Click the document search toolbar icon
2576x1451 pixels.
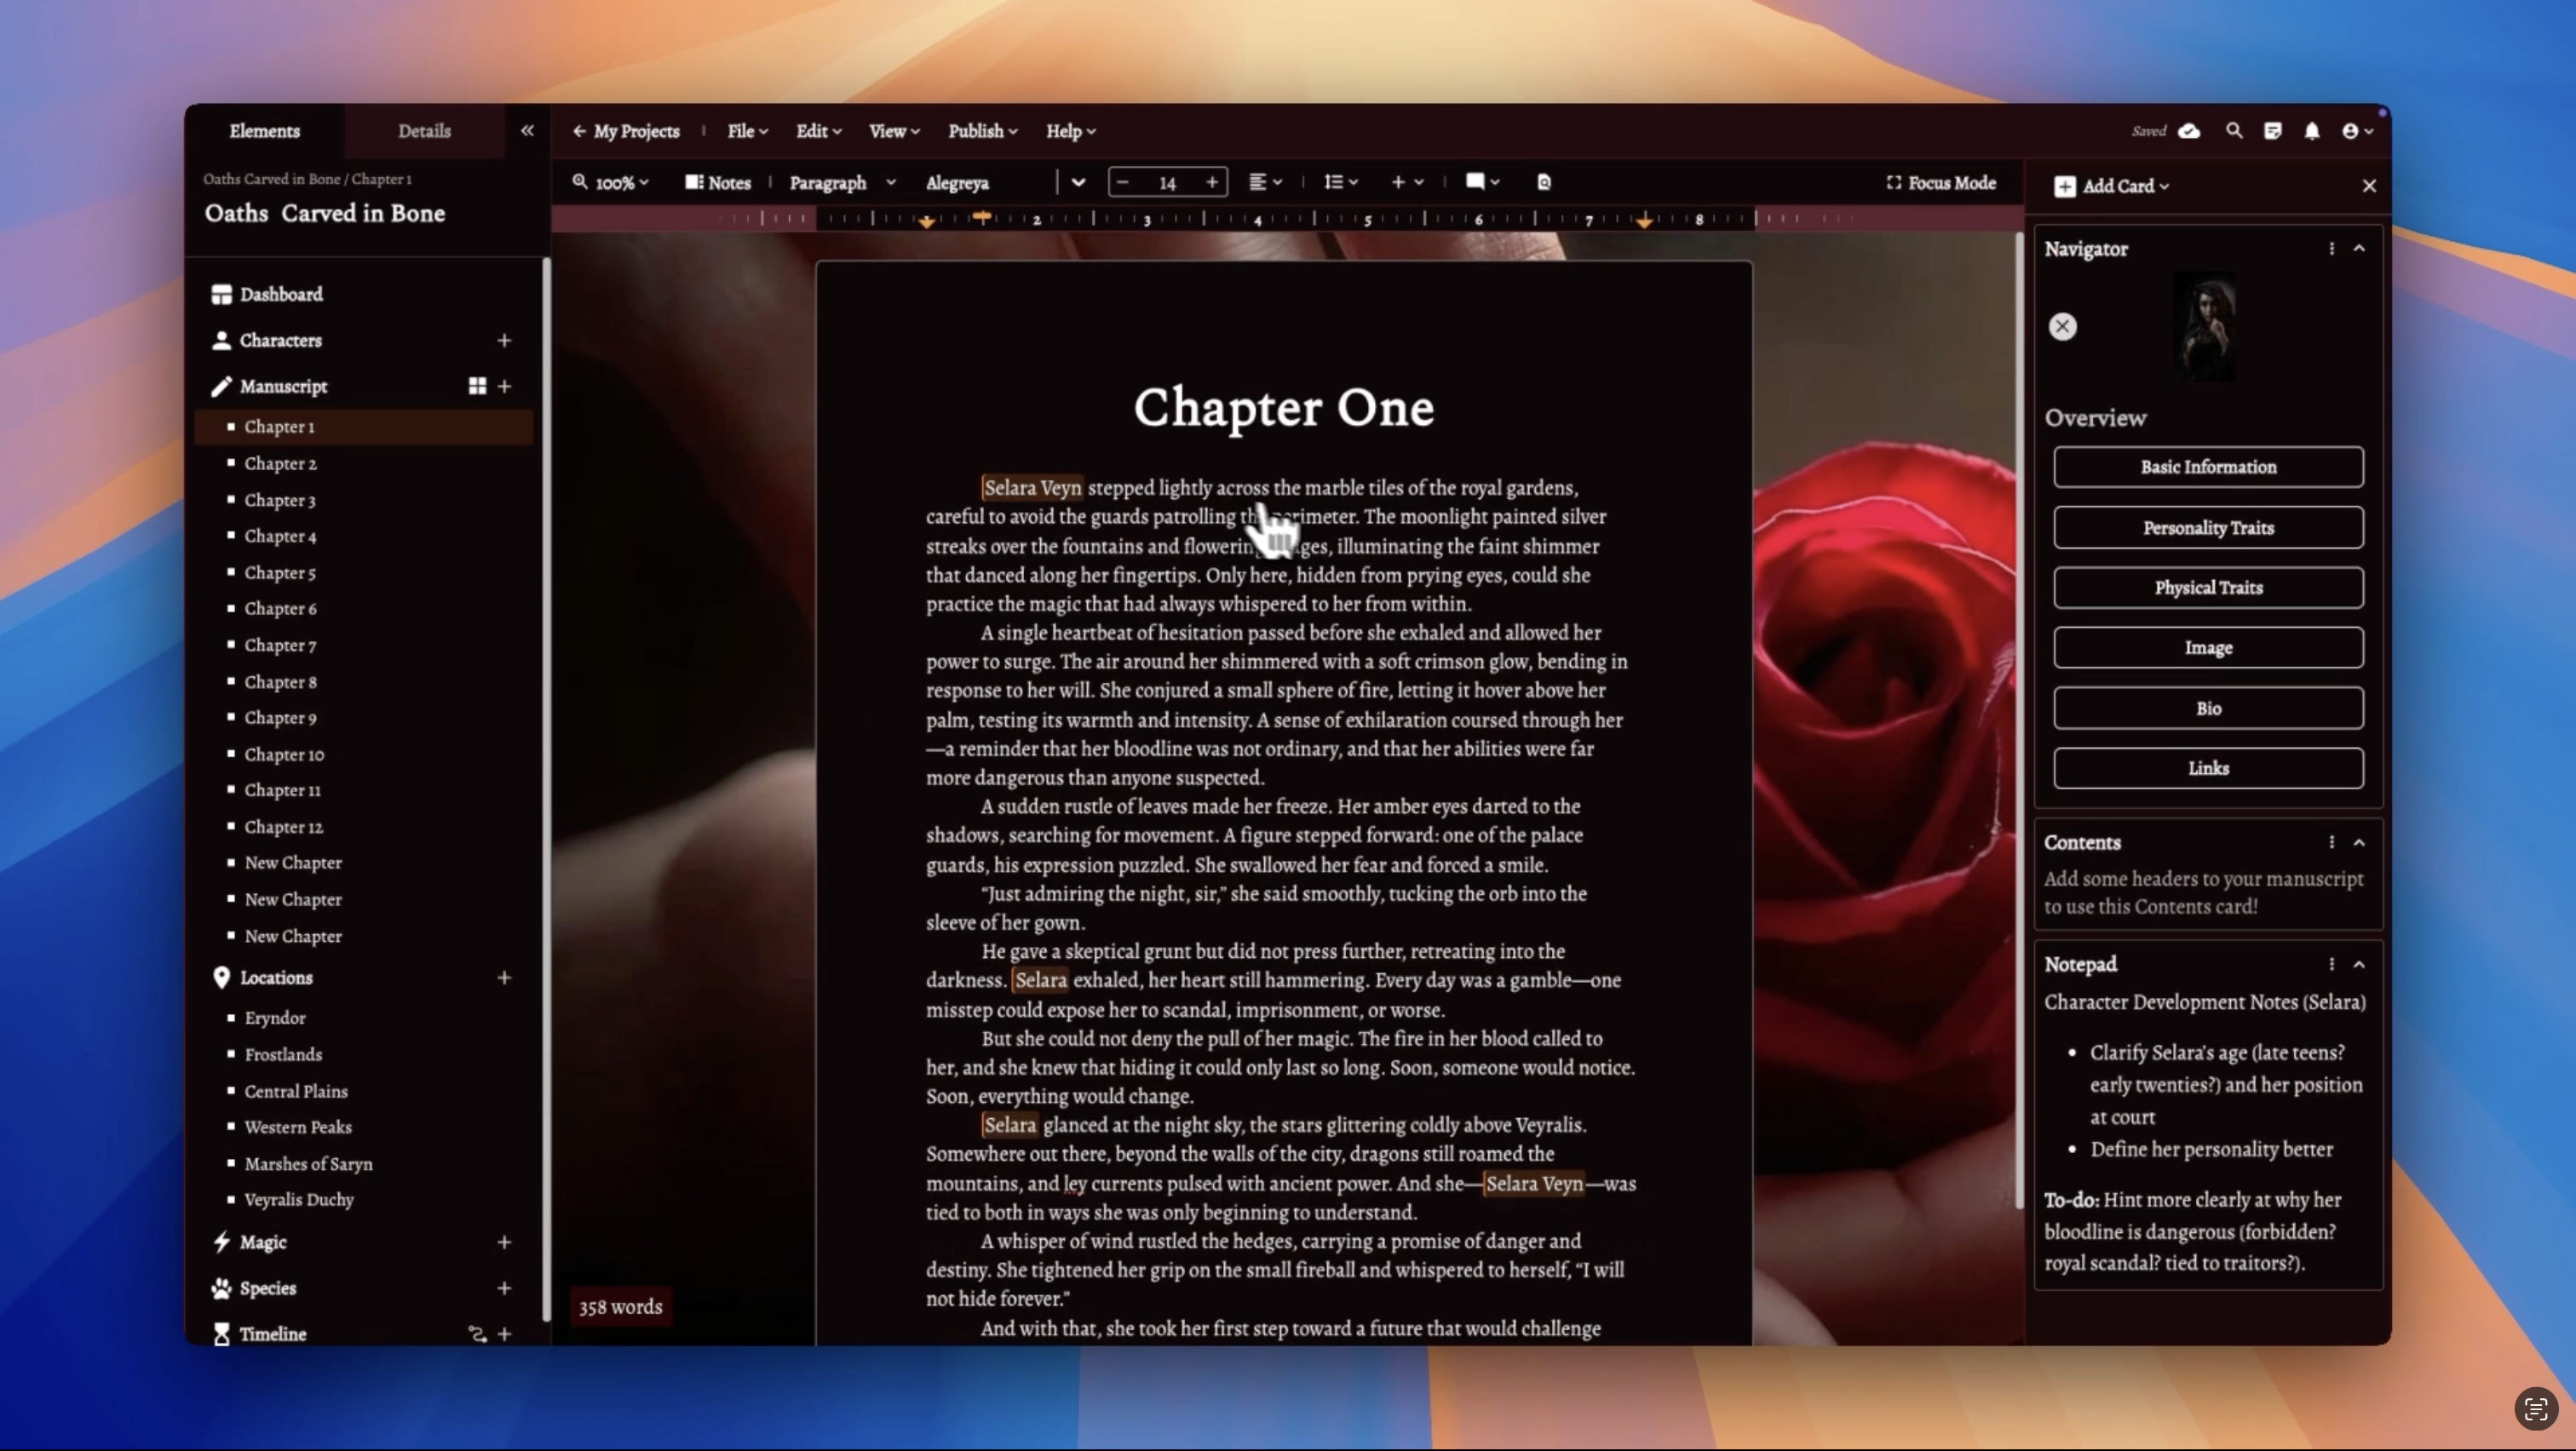click(x=1544, y=182)
